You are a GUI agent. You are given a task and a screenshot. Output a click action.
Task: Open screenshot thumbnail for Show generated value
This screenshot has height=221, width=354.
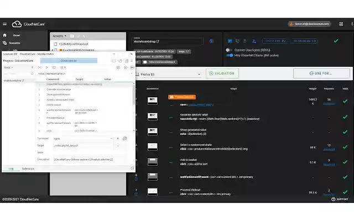[x=153, y=131]
